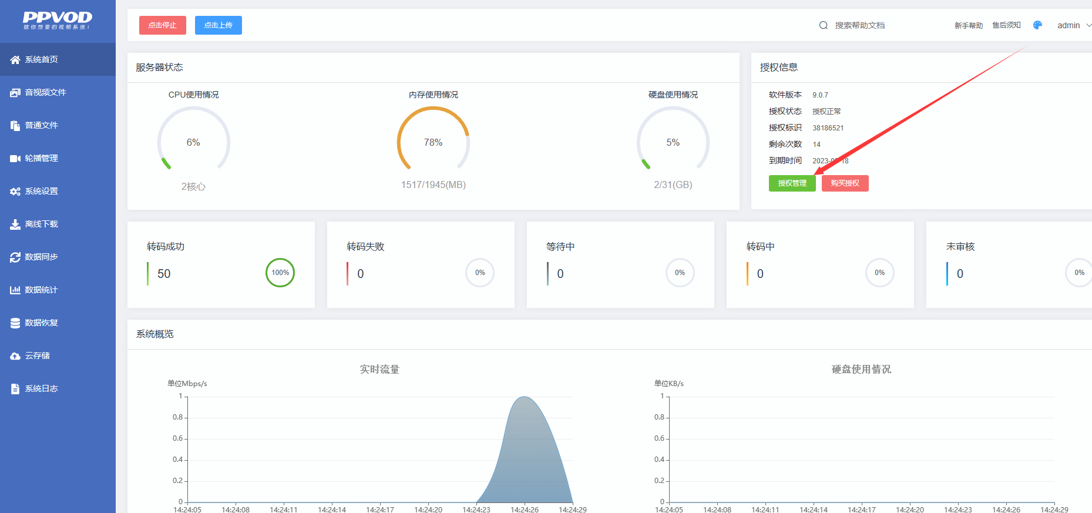1092x513 pixels.
Task: Click the 等待中 card title
Action: (x=560, y=247)
